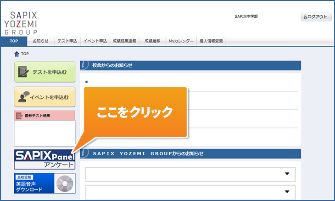Screen dimensions: 335x201
Task: Open the 個人情報変更 tab
Action: pos(211,41)
